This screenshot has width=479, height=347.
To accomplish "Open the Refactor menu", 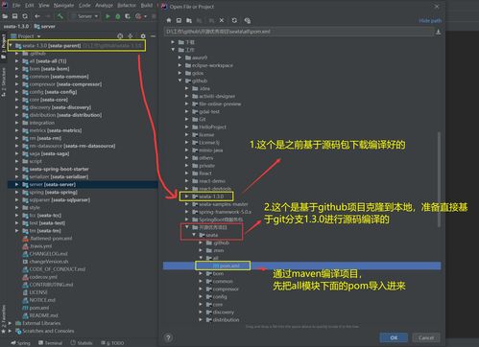I will (127, 5).
